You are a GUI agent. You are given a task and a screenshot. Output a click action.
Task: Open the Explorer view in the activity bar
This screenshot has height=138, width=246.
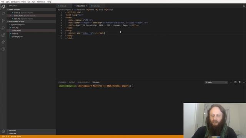[3, 7]
